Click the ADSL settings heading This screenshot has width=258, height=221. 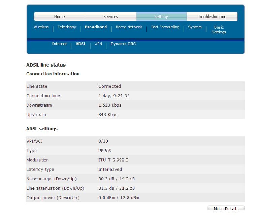(x=42, y=128)
